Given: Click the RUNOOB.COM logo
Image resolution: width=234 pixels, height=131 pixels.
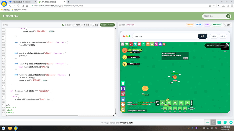Looking at the screenshot, I should pos(11,16).
